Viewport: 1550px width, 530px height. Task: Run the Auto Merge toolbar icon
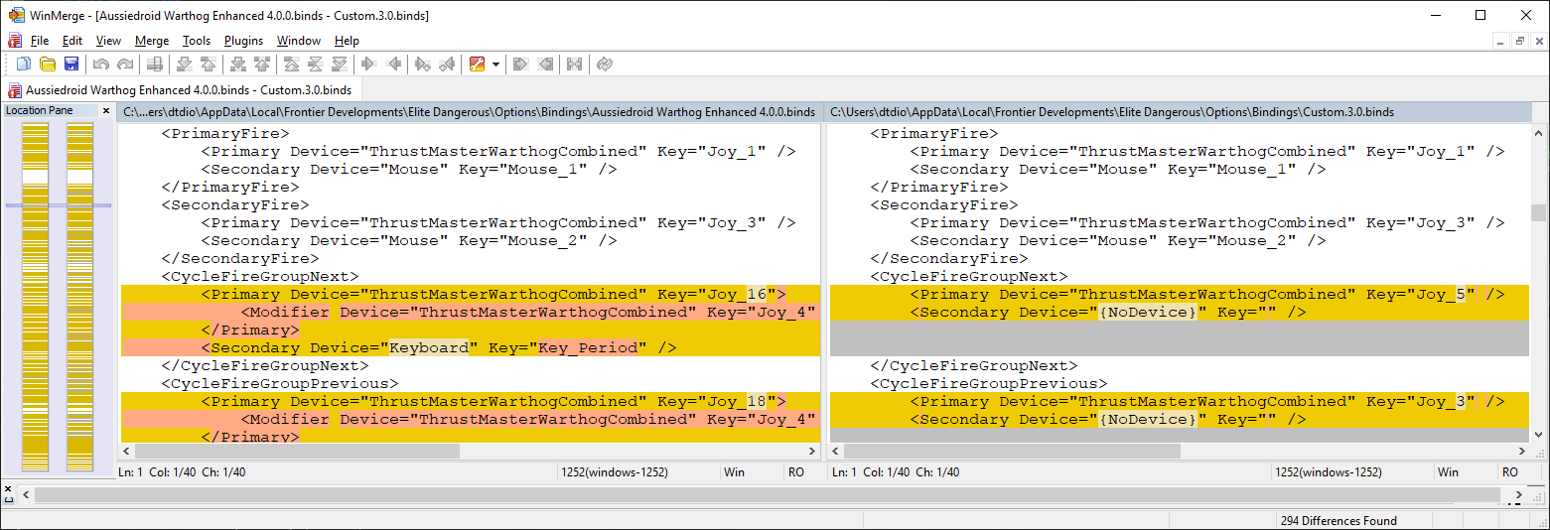[574, 65]
